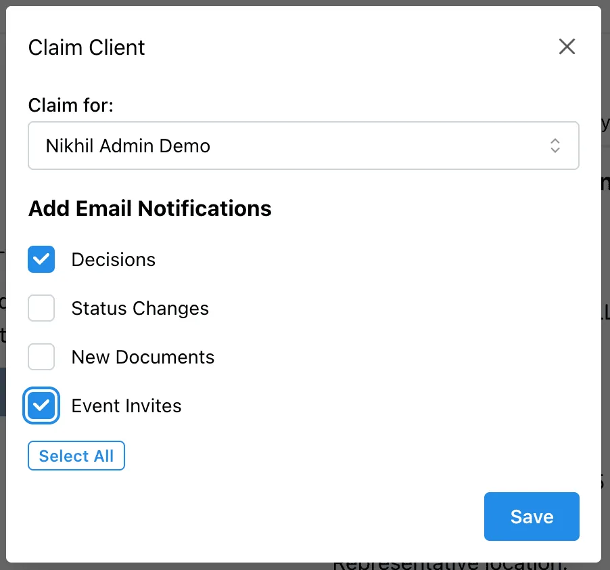Click the Add Email Notifications heading
The height and width of the screenshot is (570, 610).
point(149,209)
